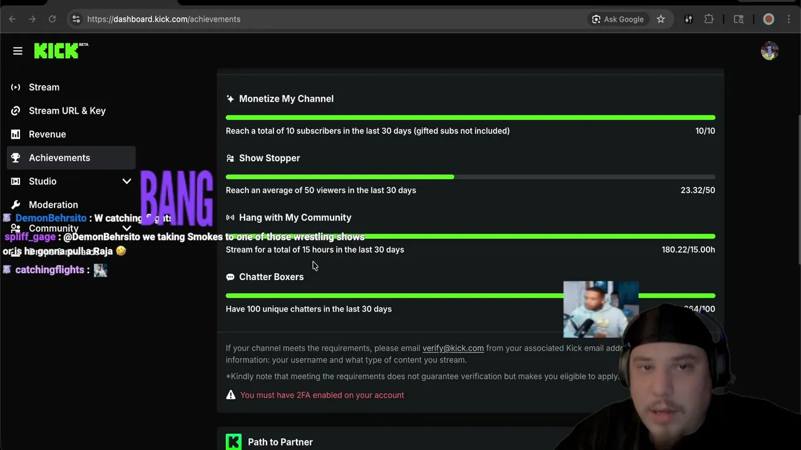This screenshot has width=801, height=450.
Task: Click the 180.22/15.00h streaming hours value
Action: pos(688,249)
